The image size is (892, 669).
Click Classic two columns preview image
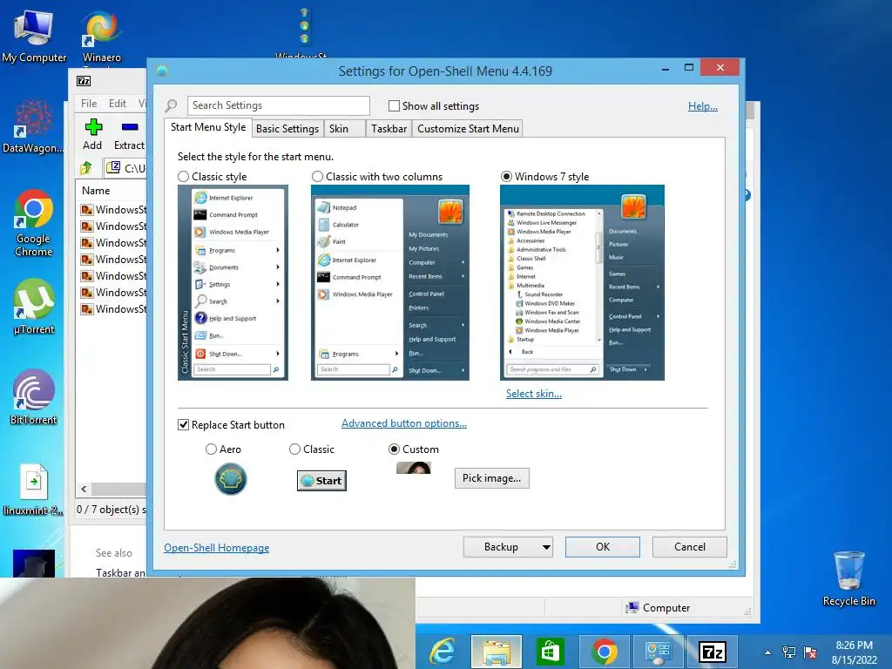pos(390,283)
